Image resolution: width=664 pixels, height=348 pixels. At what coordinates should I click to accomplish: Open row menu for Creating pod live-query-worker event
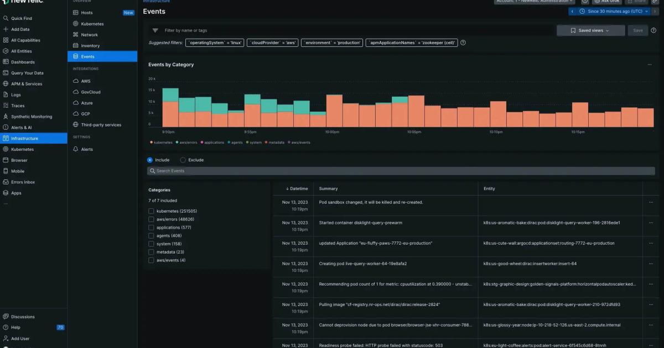(651, 263)
